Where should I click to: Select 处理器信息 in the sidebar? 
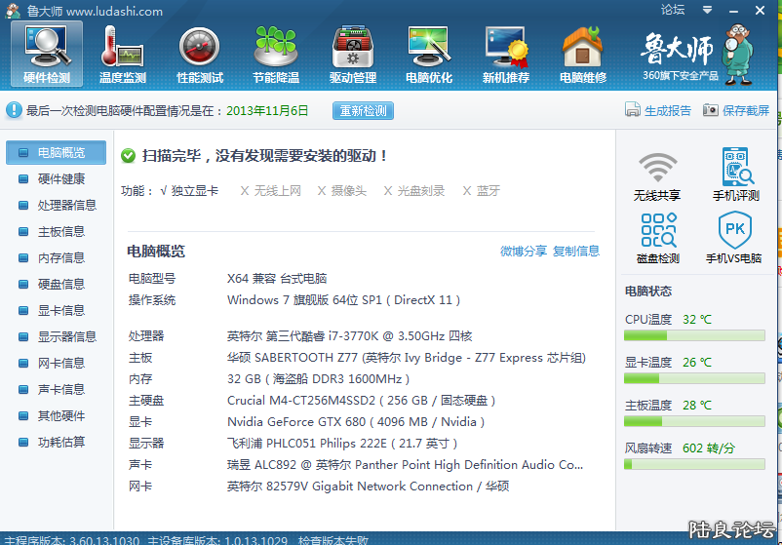66,206
